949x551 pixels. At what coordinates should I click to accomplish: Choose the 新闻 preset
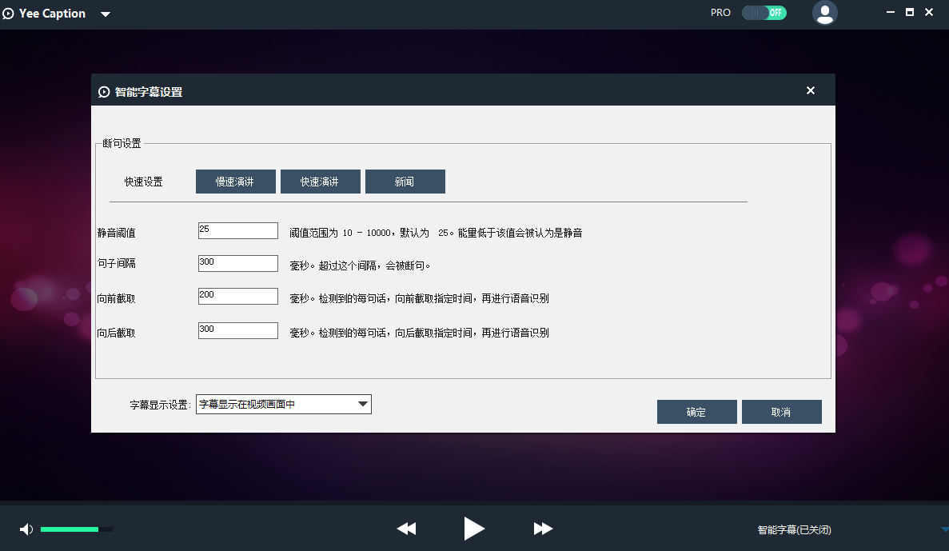click(405, 182)
